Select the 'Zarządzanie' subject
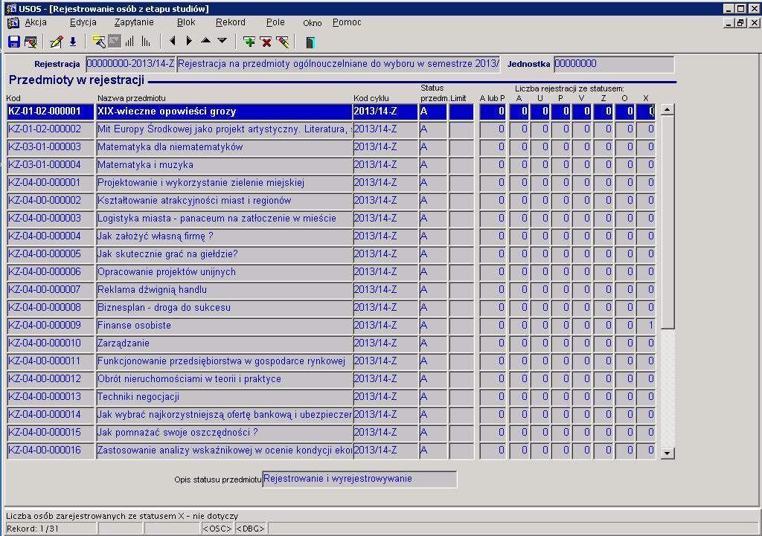Screen dimensions: 762x536 tap(224, 343)
